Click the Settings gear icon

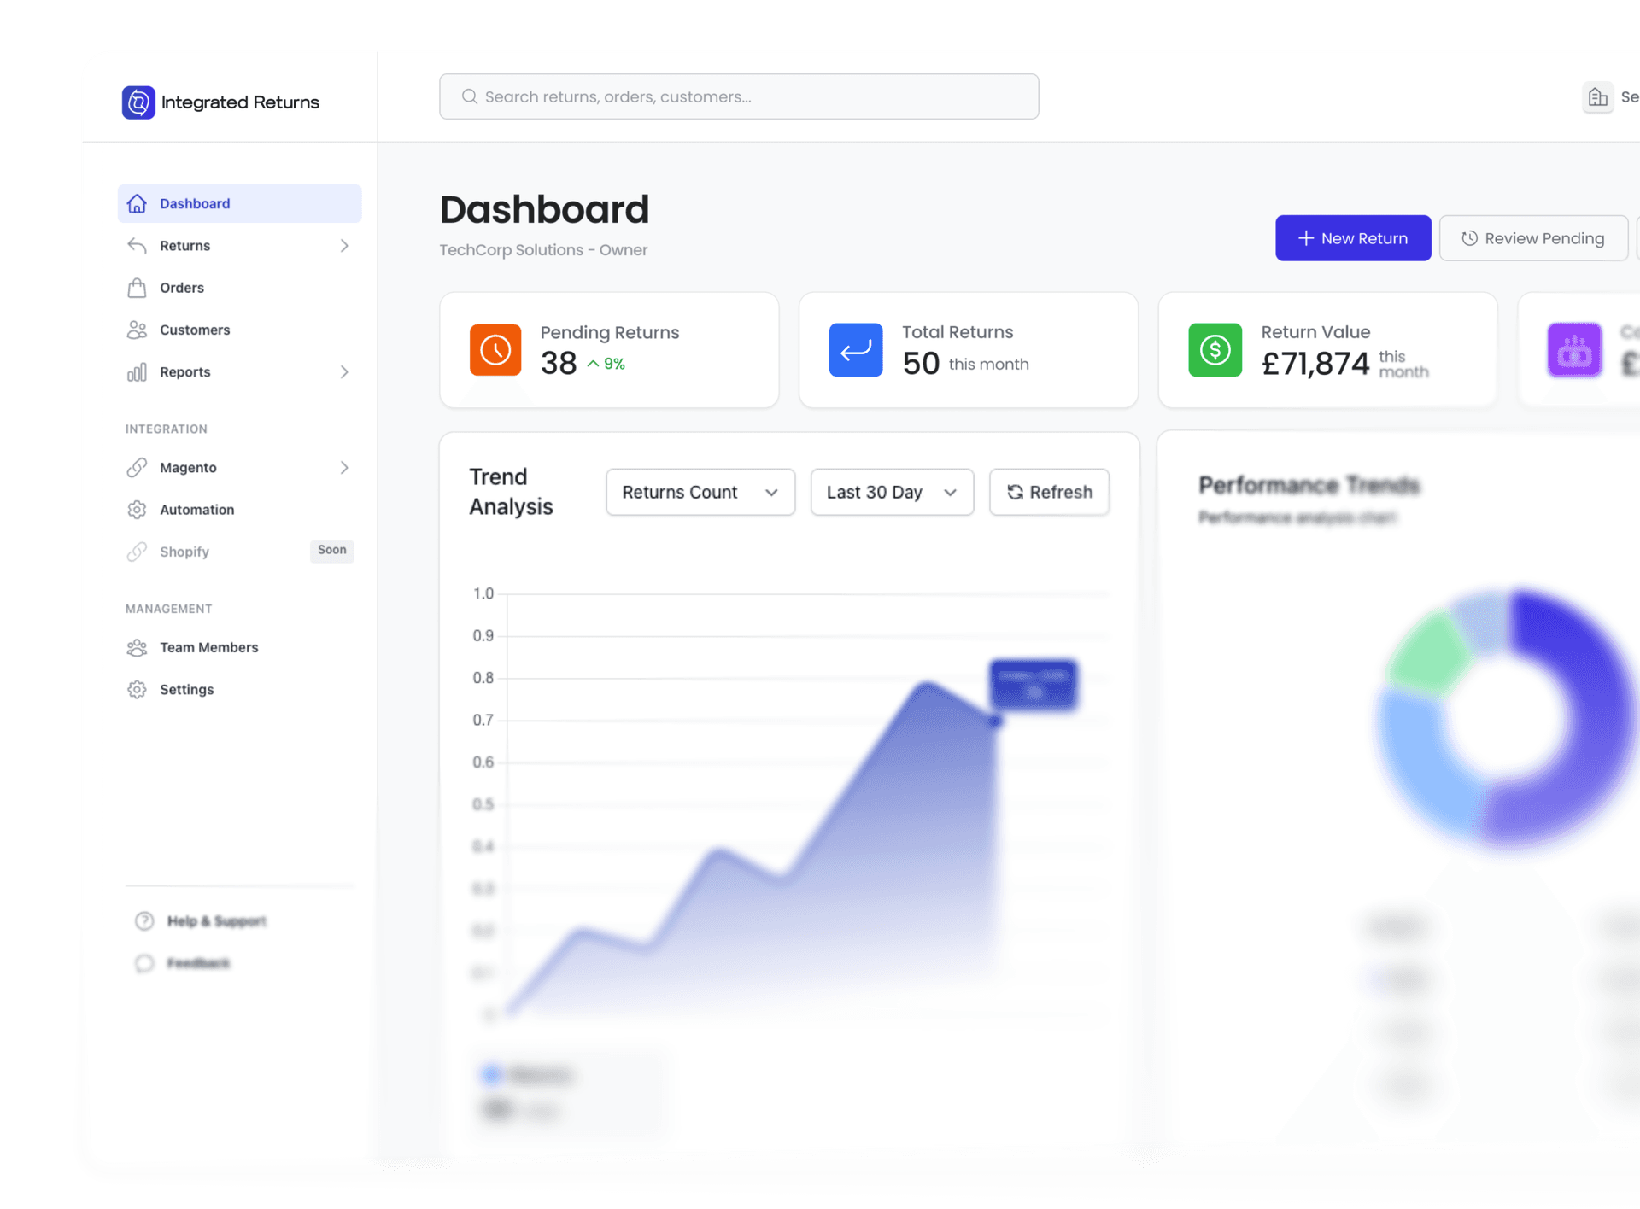click(137, 690)
